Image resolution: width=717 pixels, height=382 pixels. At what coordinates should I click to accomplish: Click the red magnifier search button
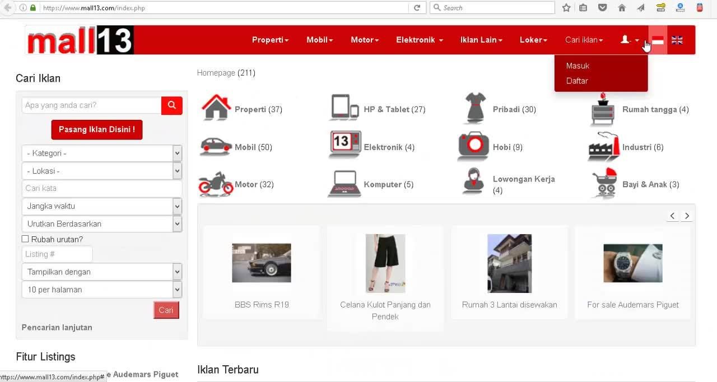point(172,105)
